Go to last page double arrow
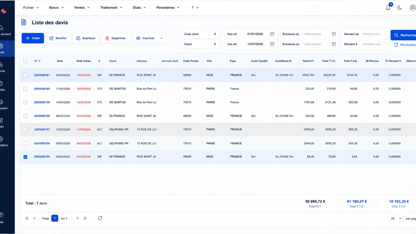The image size is (416, 234). [x=85, y=218]
